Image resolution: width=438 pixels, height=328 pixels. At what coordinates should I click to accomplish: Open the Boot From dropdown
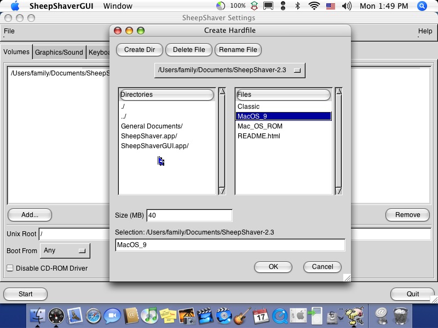point(65,250)
